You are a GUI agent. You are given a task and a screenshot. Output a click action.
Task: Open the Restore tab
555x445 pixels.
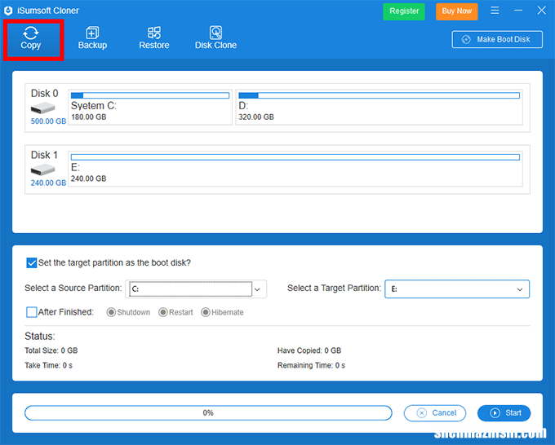pyautogui.click(x=154, y=38)
